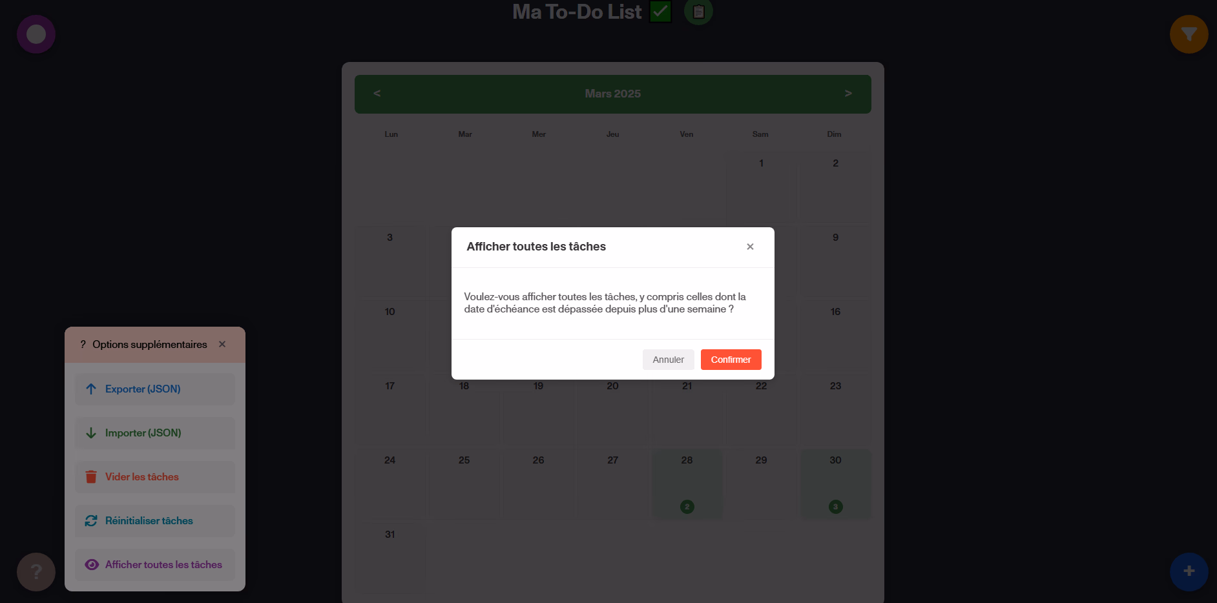Click the question mark help button

[x=36, y=571]
